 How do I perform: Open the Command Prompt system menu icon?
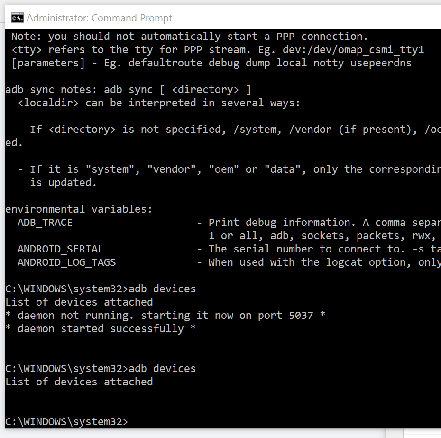click(x=18, y=18)
